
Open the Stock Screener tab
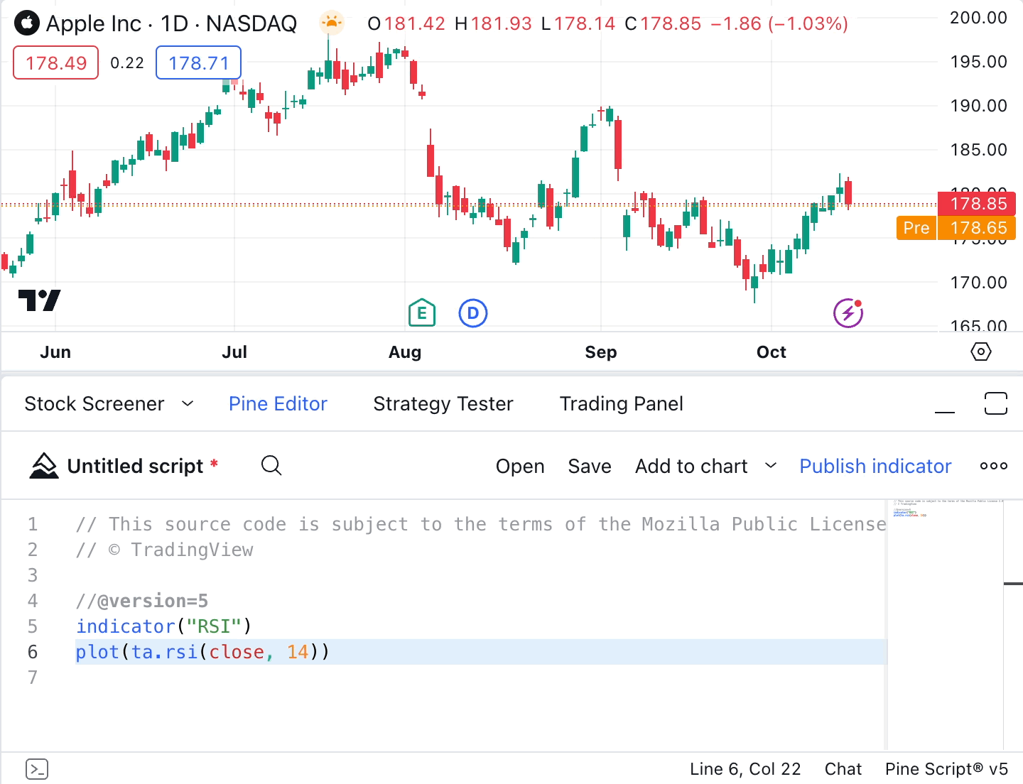[x=94, y=403]
